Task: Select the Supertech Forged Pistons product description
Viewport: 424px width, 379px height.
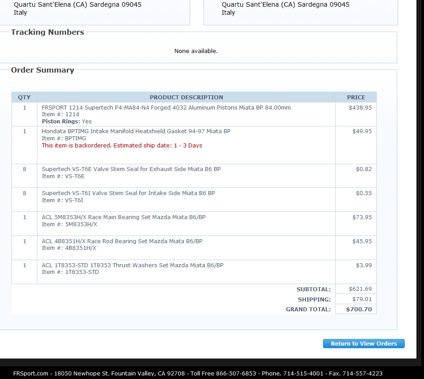Action: pyautogui.click(x=166, y=108)
